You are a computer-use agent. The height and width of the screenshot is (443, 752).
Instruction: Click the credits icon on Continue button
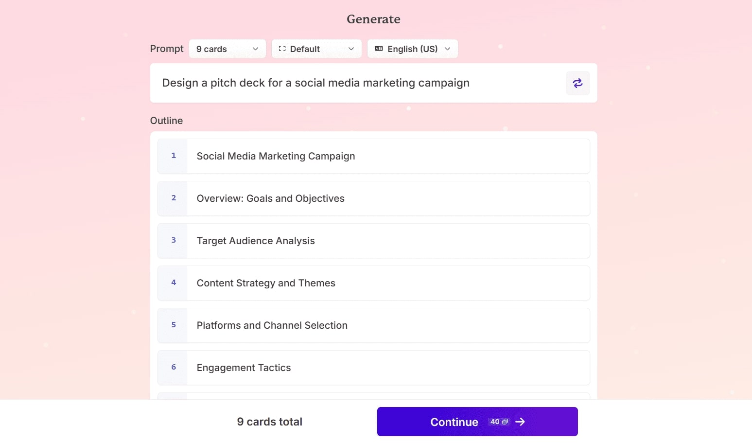coord(505,422)
